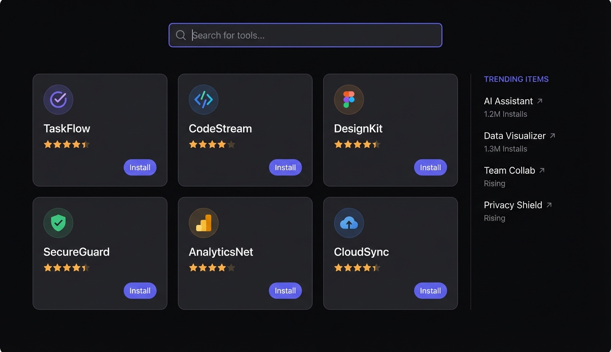611x352 pixels.
Task: Click the arrow icon beside Data Visualizer
Action: [x=553, y=136]
